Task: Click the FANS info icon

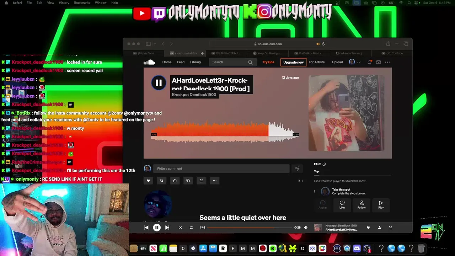Action: [x=324, y=164]
